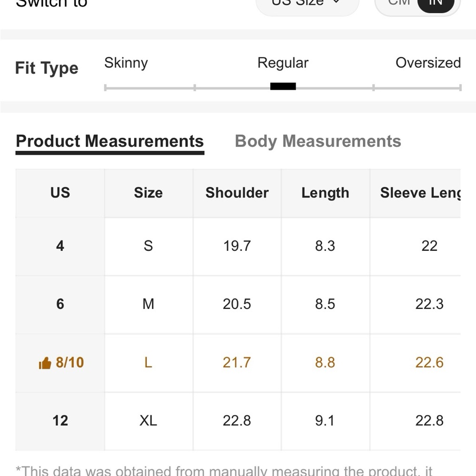Image resolution: width=476 pixels, height=476 pixels.
Task: Click the Regular fit type marker
Action: click(283, 87)
